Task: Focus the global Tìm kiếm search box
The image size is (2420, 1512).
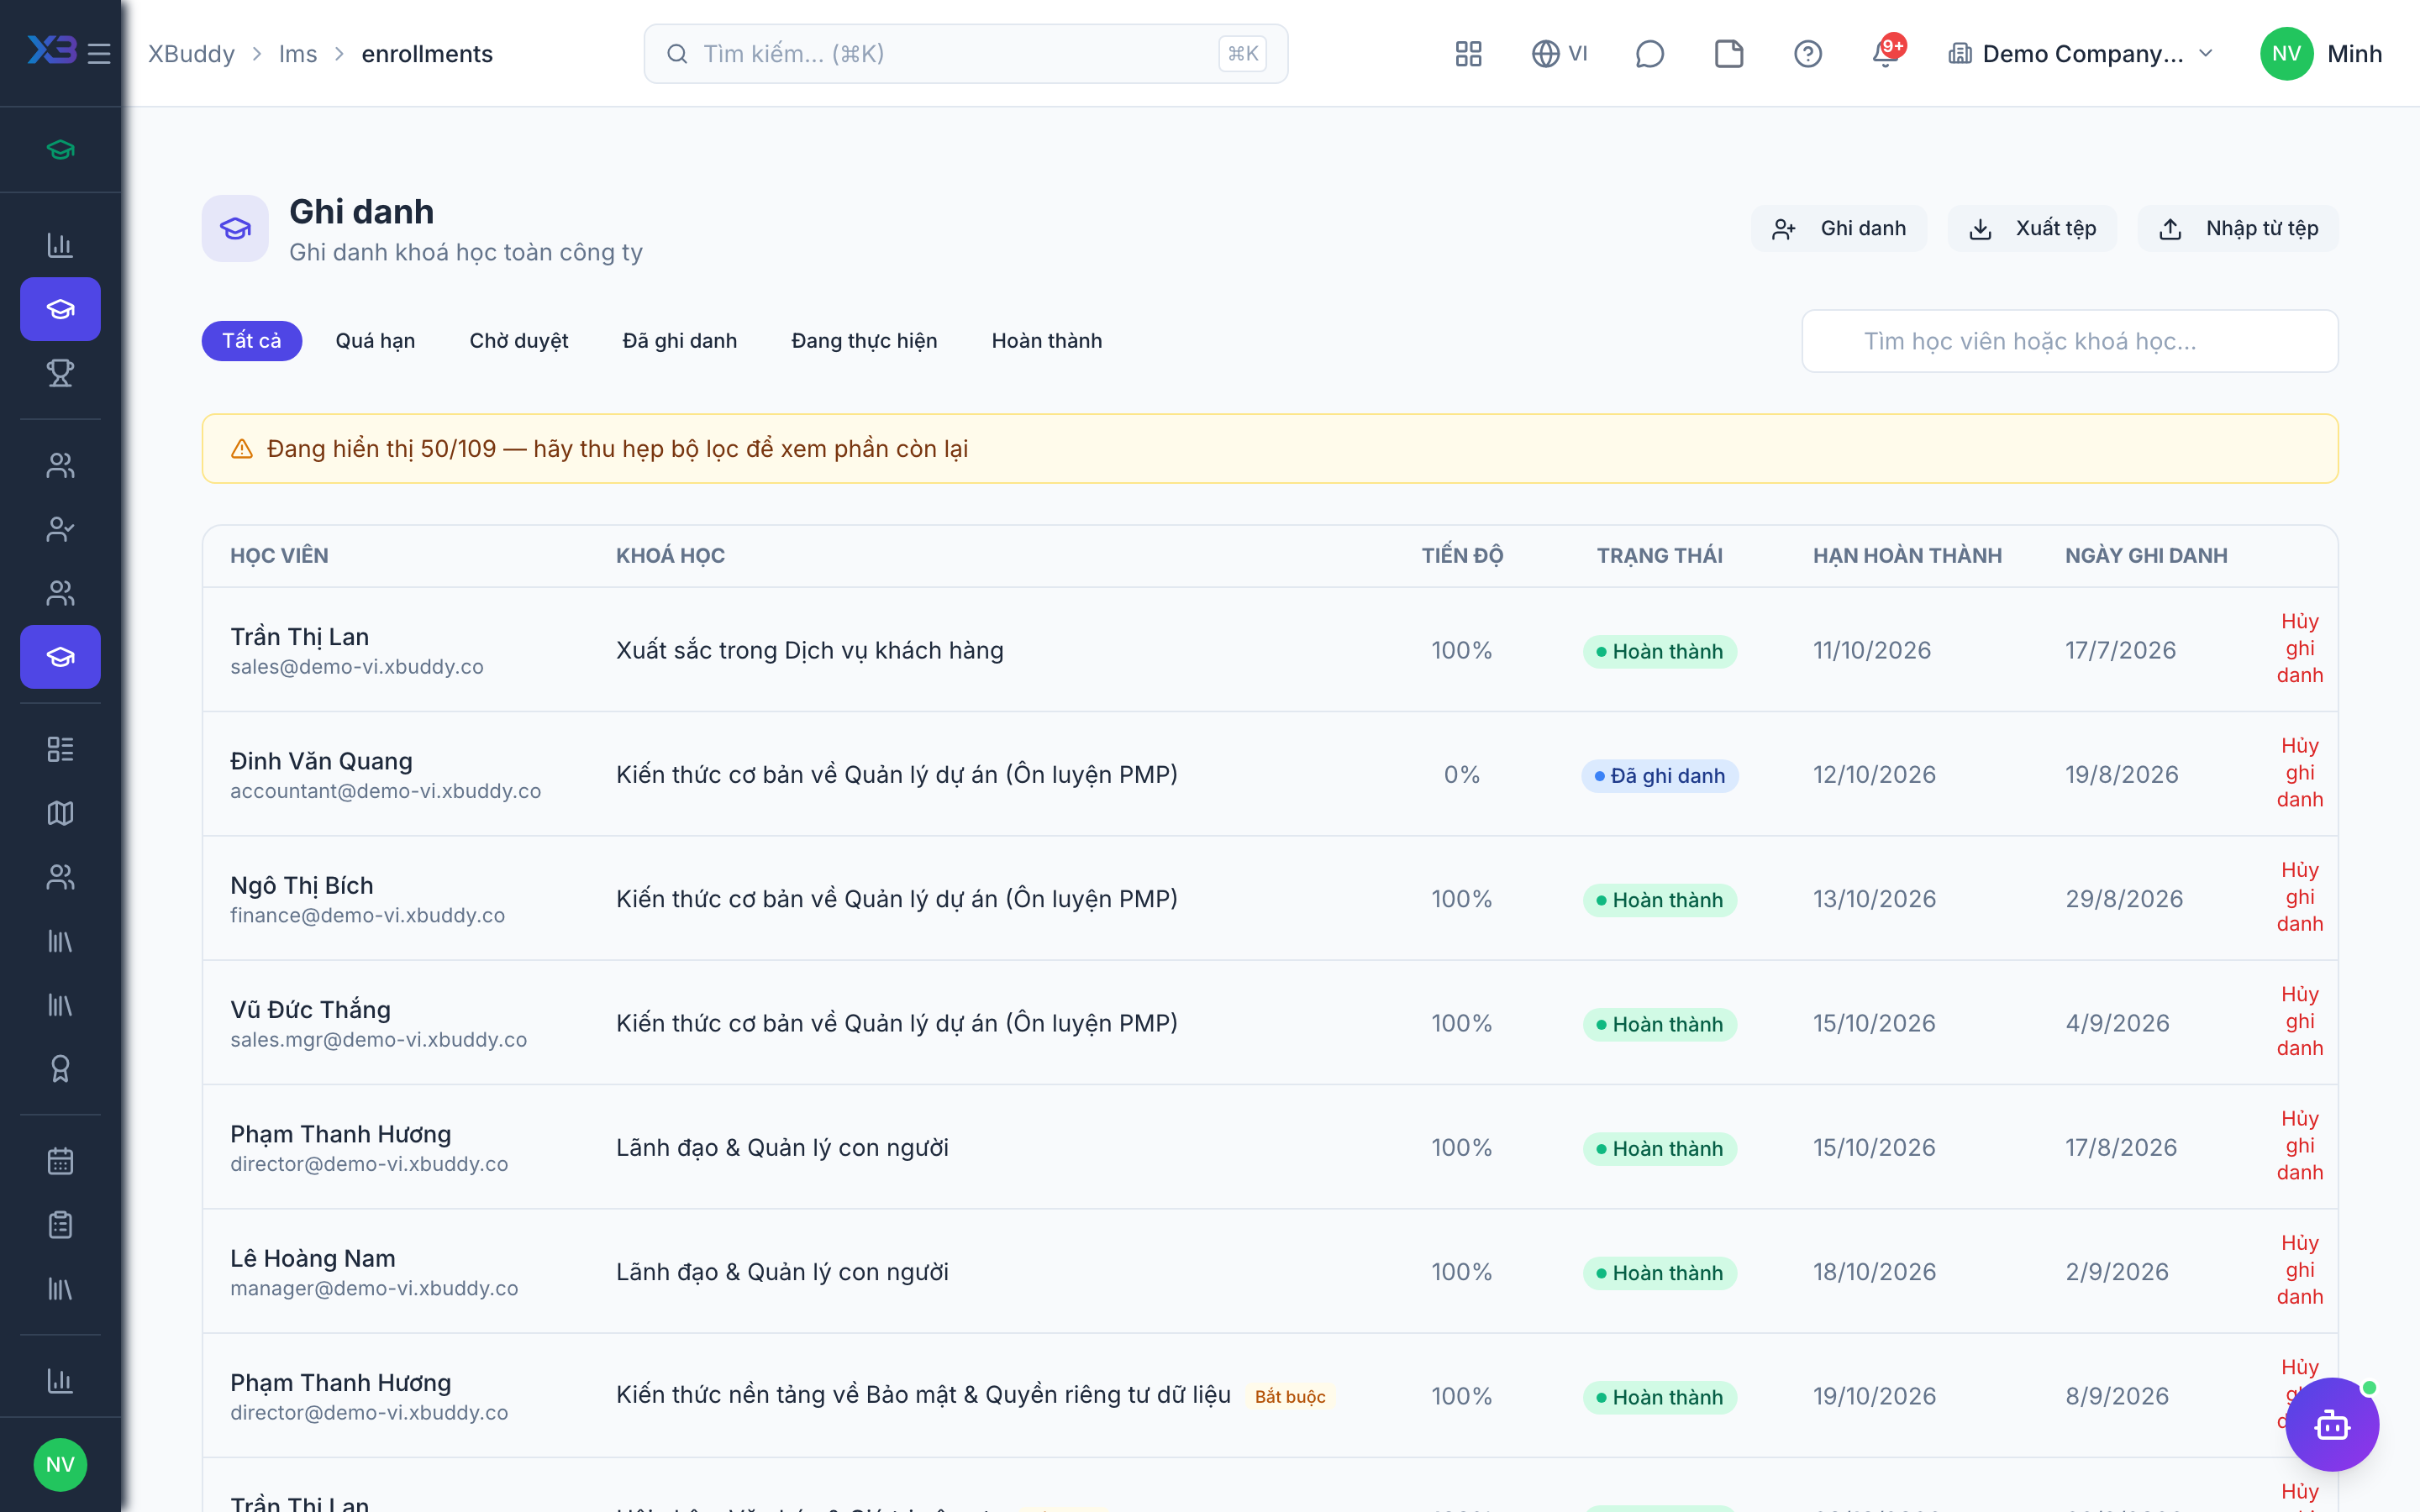Action: coord(966,54)
